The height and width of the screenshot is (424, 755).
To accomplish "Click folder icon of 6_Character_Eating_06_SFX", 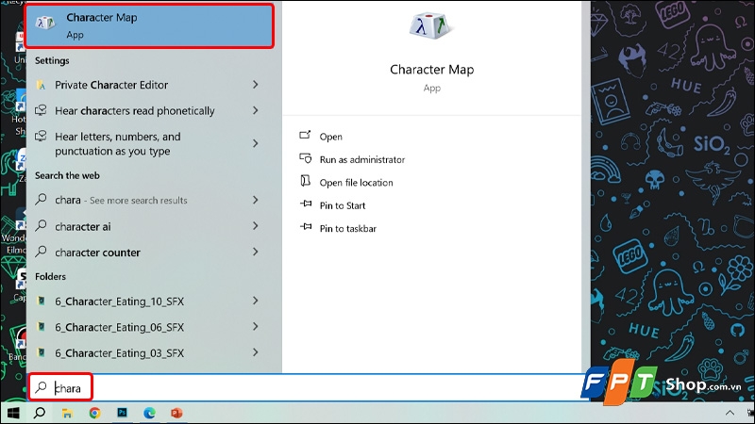I will (x=42, y=327).
